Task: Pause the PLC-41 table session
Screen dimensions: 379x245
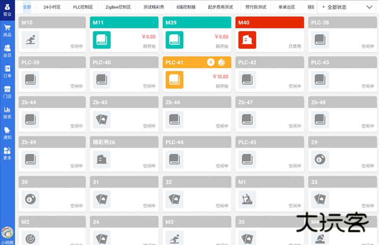Action: coord(210,62)
